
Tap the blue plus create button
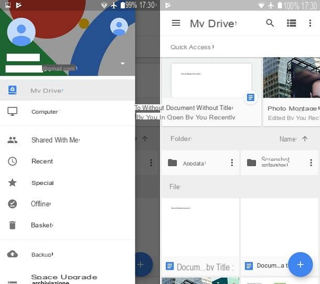[301, 265]
